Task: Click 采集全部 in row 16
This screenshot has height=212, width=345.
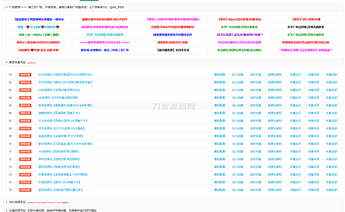Action: pyautogui.click(x=331, y=190)
